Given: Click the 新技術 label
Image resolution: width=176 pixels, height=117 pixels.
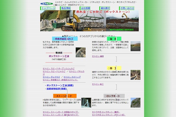Looking at the screenshot, I should (x=59, y=53).
